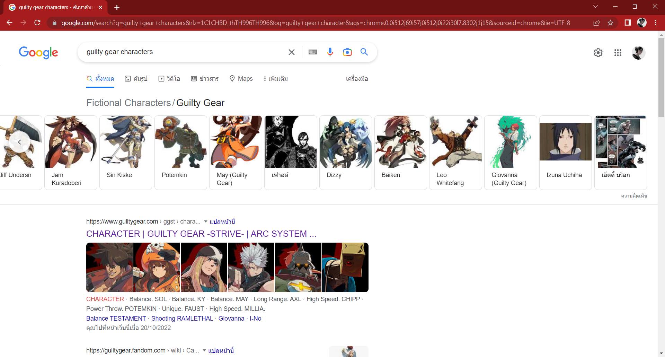Send feedback via ความคิดเห็น link
Viewport: 665px width, 357px height.
[634, 196]
